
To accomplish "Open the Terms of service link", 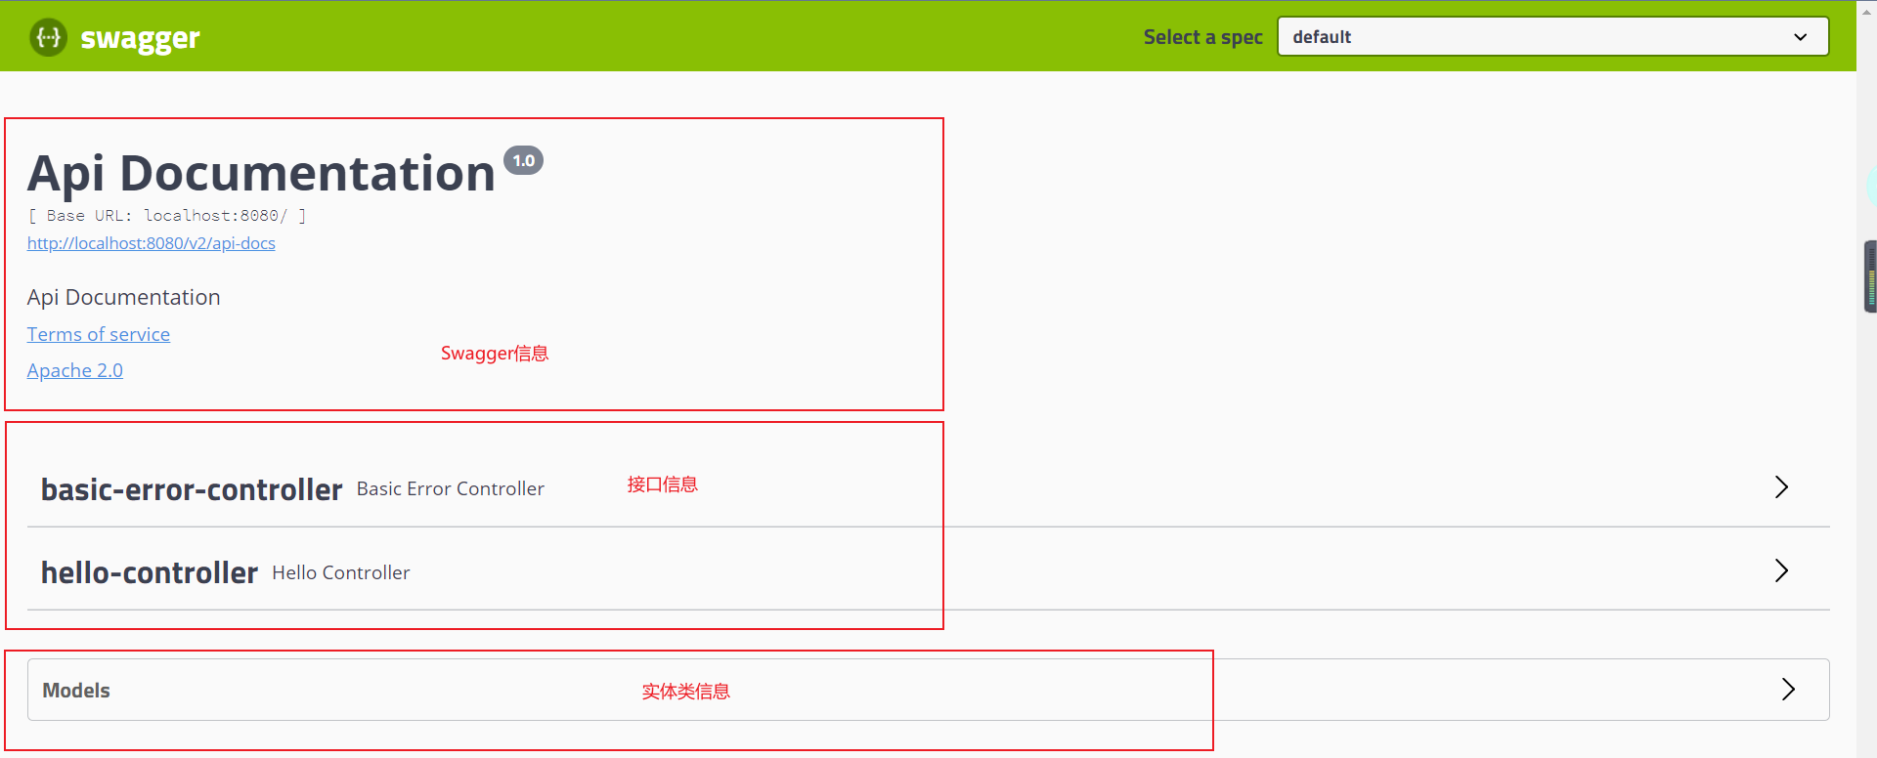I will tap(99, 334).
